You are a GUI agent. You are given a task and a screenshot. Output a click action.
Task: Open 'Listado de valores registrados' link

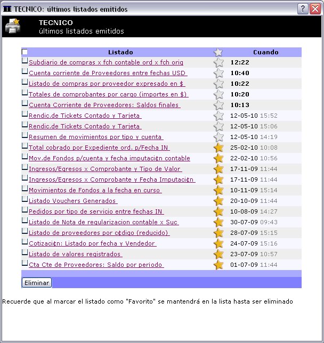76,254
